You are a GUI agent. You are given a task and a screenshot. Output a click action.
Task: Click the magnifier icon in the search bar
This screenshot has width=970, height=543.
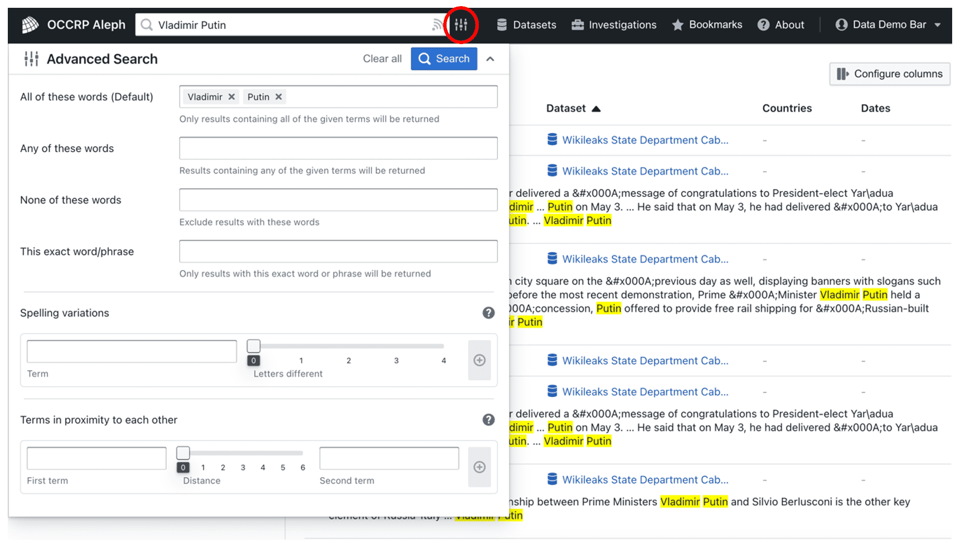tap(146, 25)
